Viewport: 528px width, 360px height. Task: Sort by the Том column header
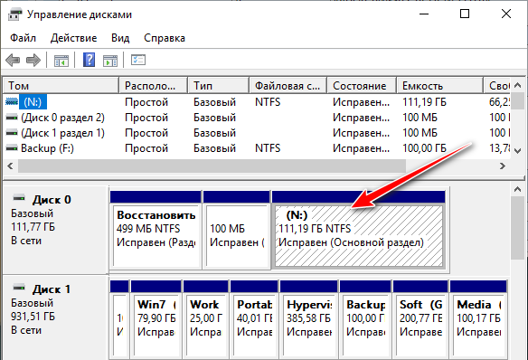(61, 86)
